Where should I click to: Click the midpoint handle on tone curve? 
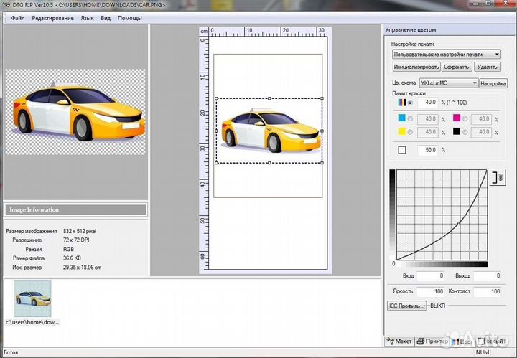(459, 225)
